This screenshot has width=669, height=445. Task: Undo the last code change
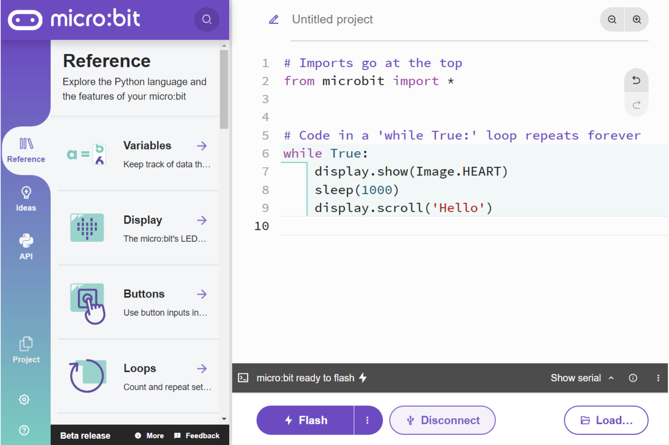click(x=636, y=80)
